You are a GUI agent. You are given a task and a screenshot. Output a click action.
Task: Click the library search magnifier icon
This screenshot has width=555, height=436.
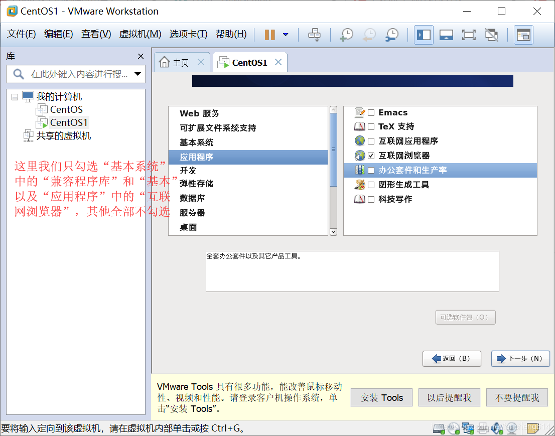pyautogui.click(x=19, y=74)
